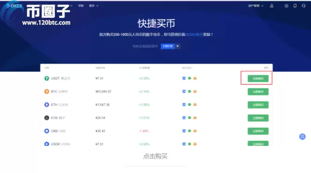This screenshot has height=173, width=311.
Task: Open the CNY/¥ currency dropdown
Action: [170, 46]
